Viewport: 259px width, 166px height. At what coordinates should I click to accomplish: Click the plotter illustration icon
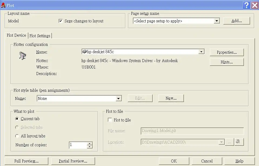point(22,56)
